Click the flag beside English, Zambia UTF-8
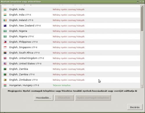The image size is (145, 113). 5,74
